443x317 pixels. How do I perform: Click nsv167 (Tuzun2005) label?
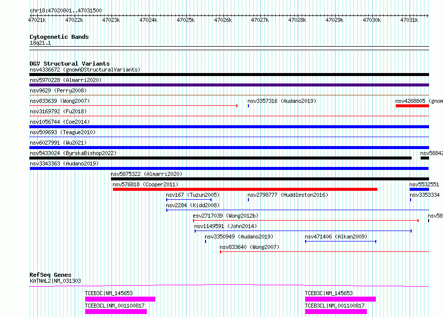pos(193,195)
